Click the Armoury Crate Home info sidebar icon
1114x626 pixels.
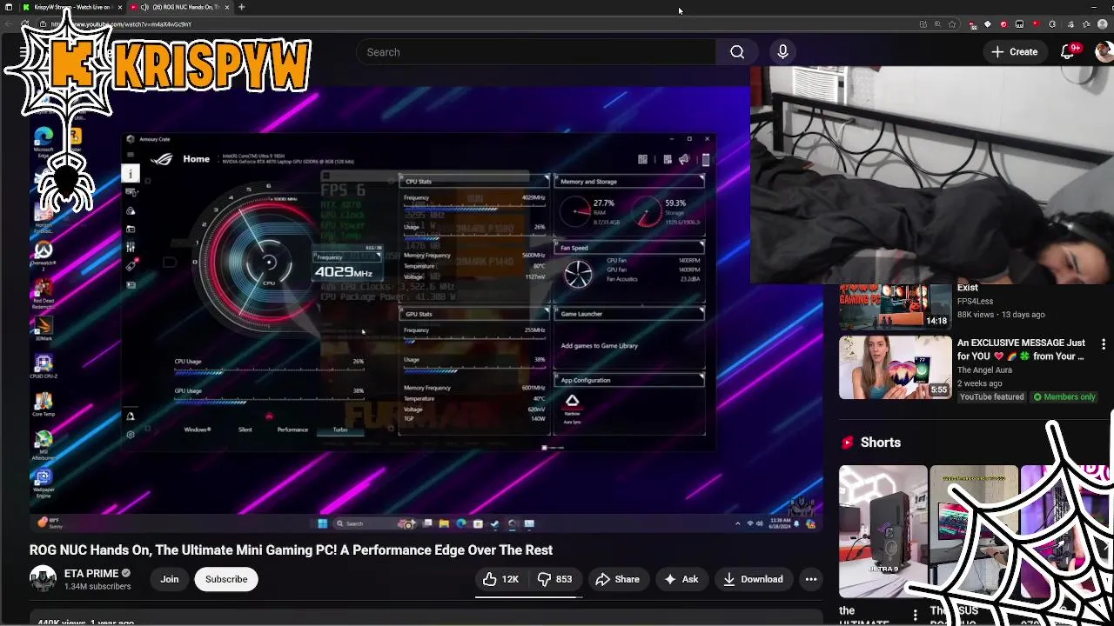(x=131, y=174)
